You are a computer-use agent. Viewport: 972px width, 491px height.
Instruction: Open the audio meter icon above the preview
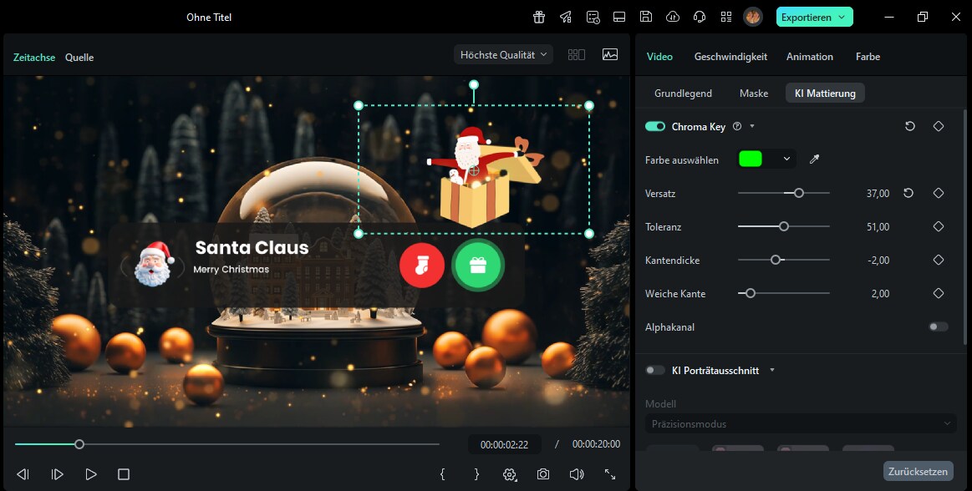click(610, 54)
